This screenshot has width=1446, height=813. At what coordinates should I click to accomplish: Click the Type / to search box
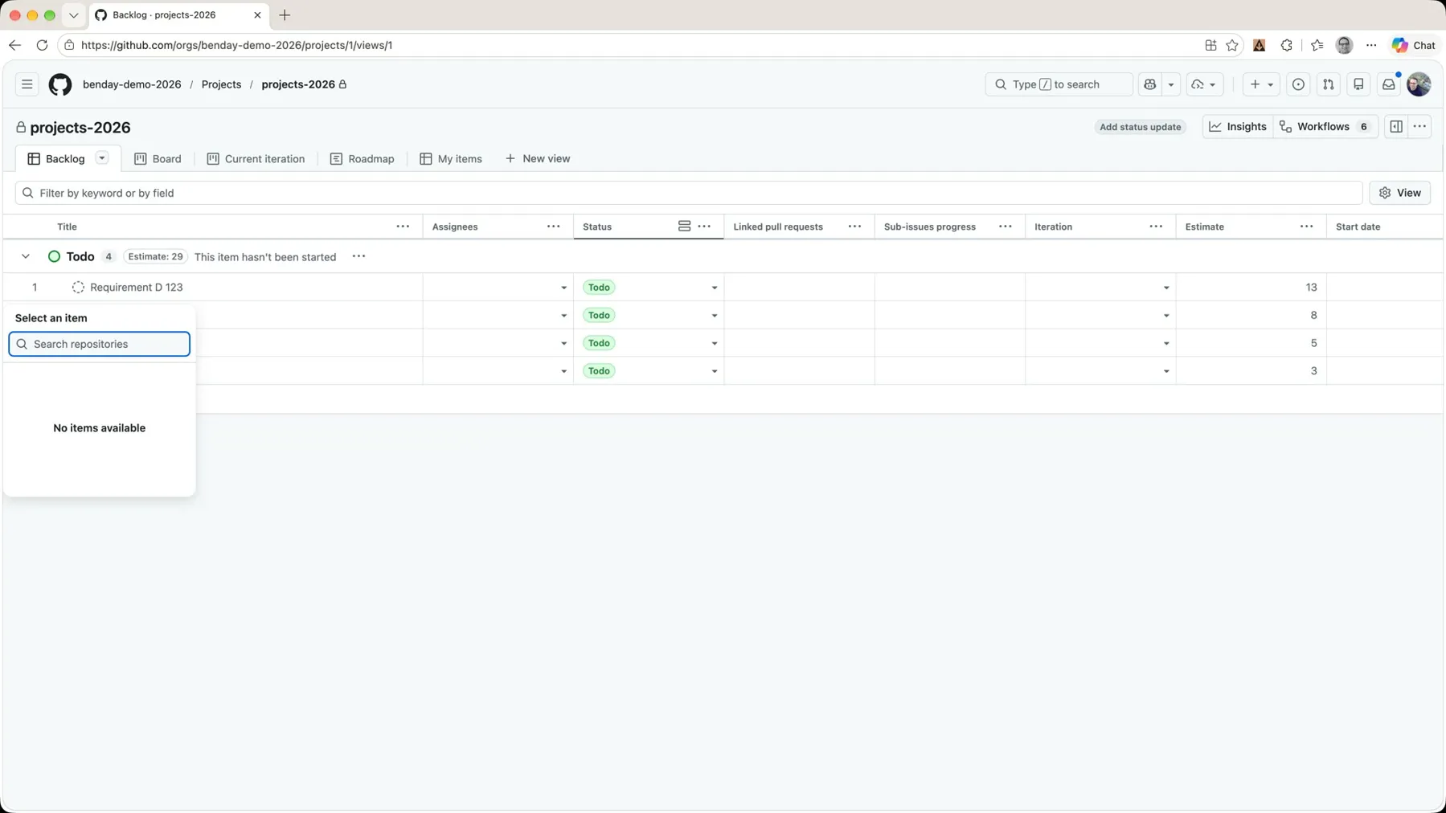pos(1059,84)
